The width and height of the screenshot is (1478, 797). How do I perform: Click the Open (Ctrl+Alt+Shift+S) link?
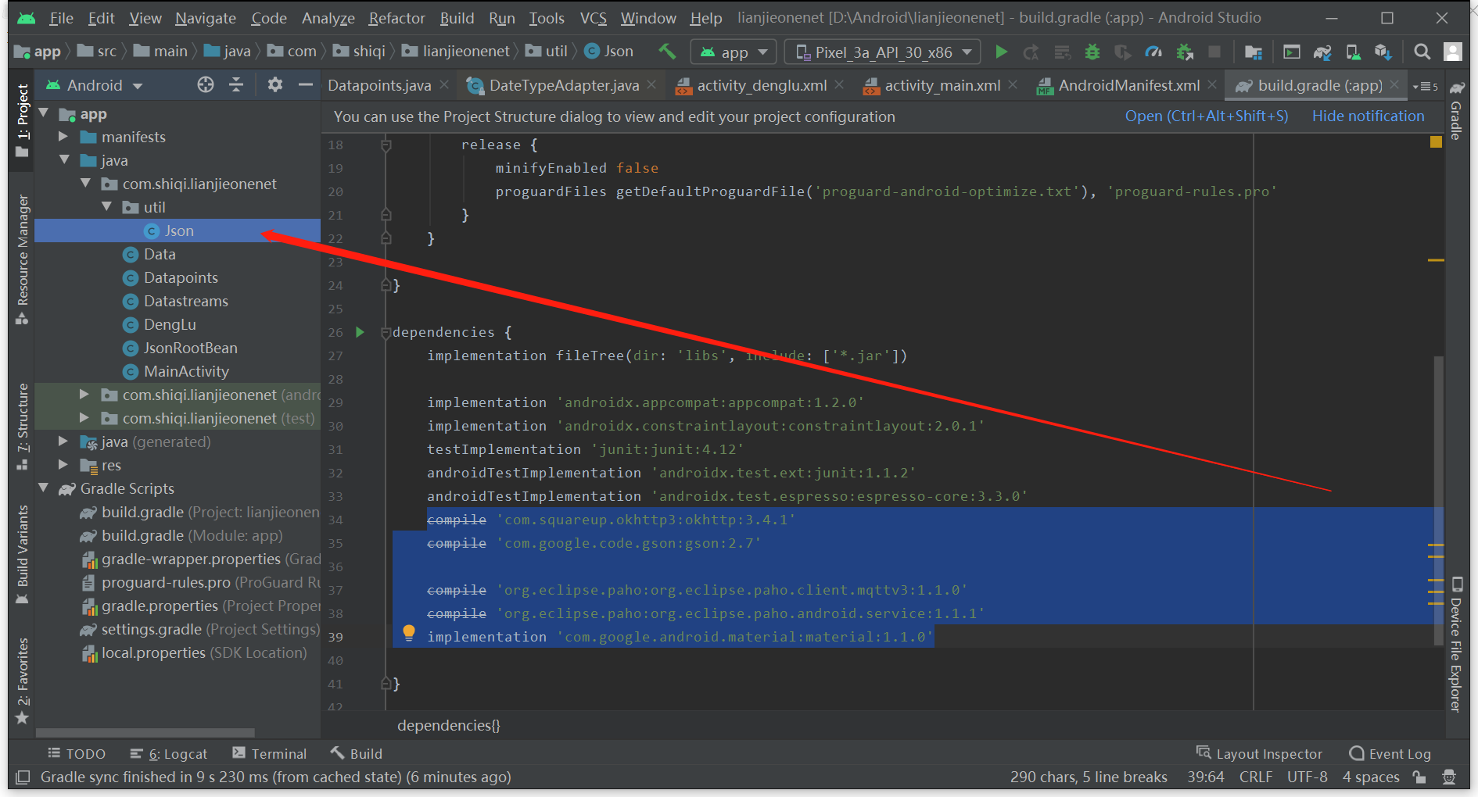[x=1207, y=116]
